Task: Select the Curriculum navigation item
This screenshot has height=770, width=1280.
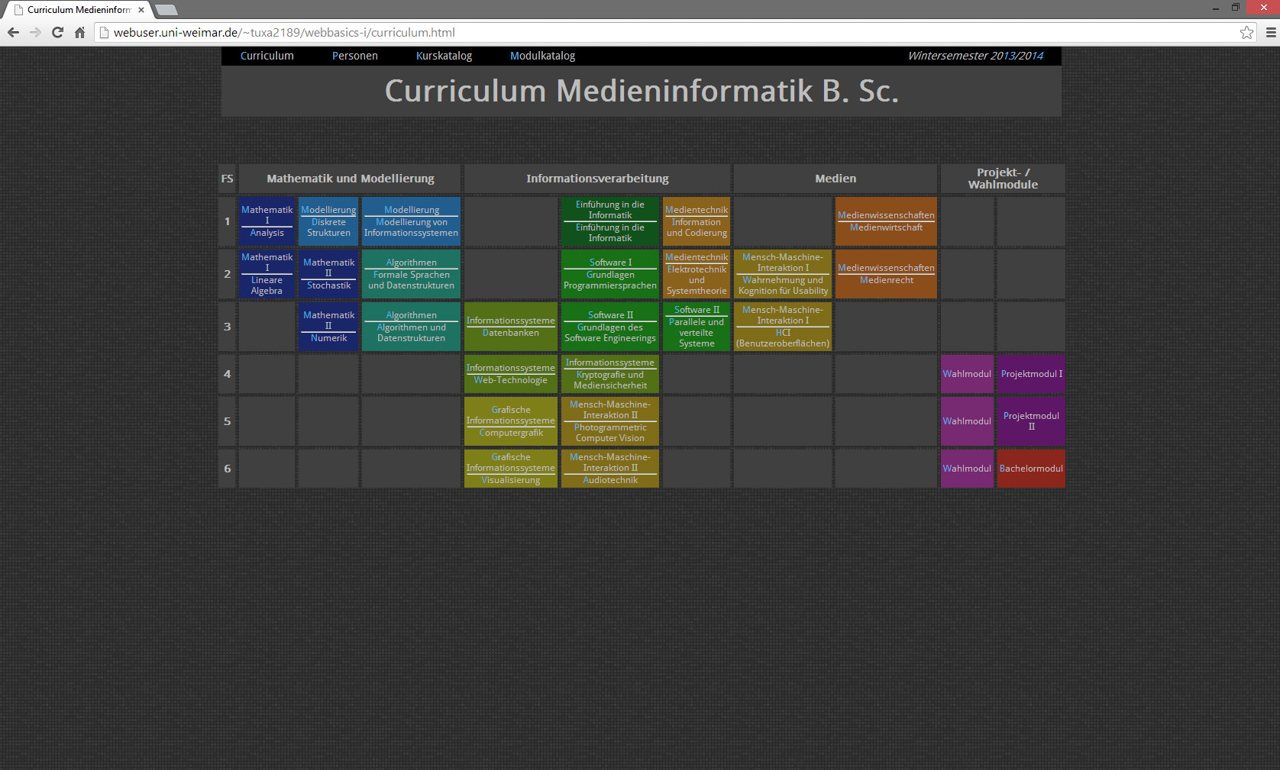Action: pyautogui.click(x=267, y=56)
